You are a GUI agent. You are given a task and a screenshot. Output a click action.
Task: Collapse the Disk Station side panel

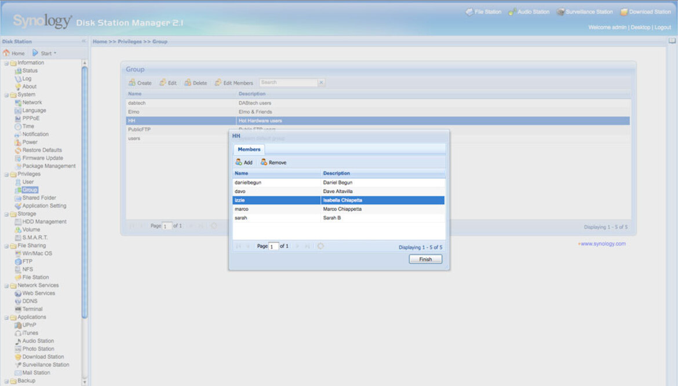[84, 42]
